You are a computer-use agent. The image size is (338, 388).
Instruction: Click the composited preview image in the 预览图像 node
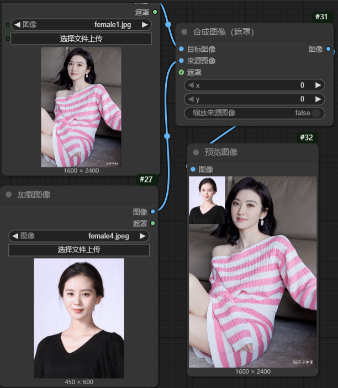point(252,271)
